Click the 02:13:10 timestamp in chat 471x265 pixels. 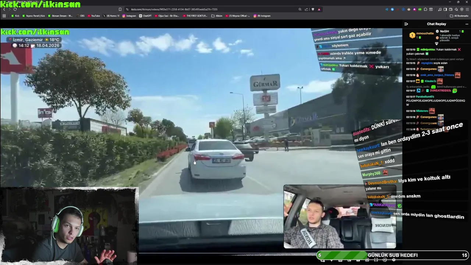point(411,49)
